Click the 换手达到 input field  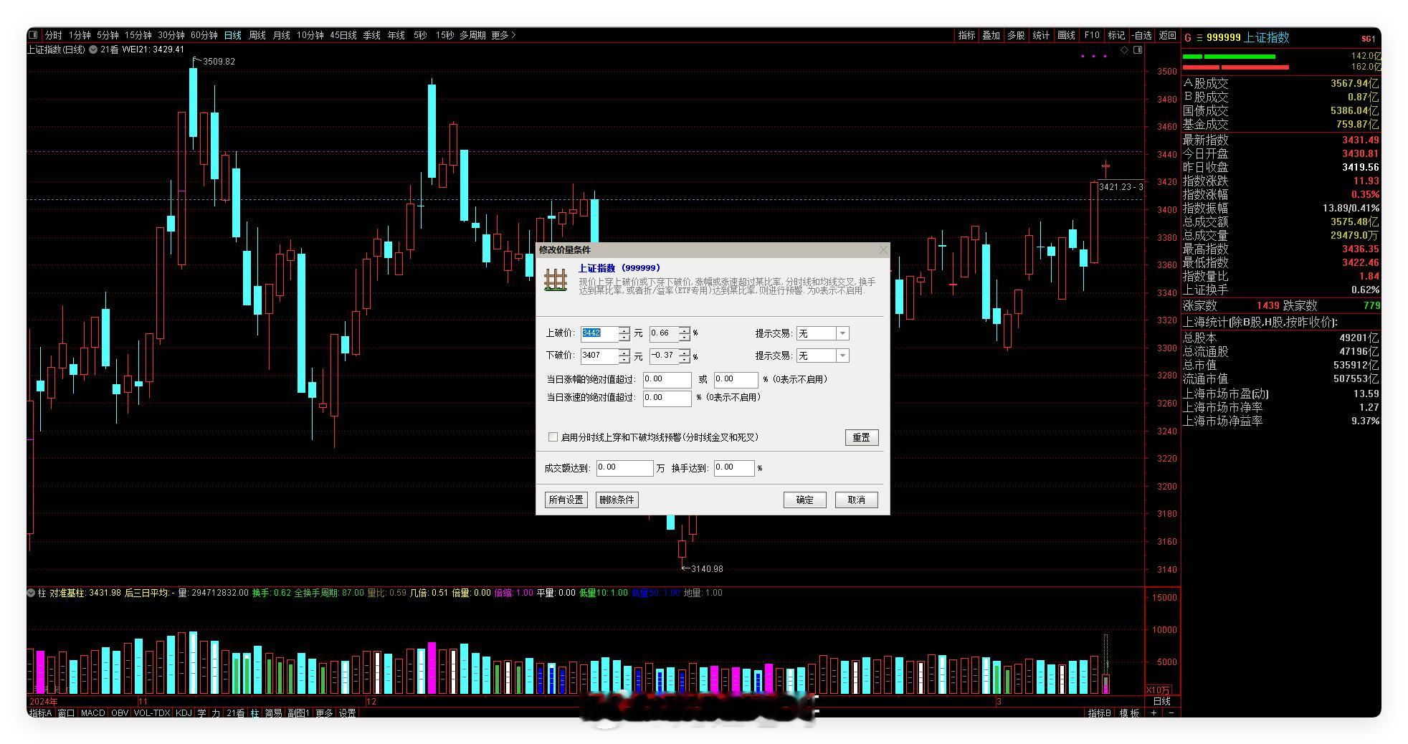734,468
